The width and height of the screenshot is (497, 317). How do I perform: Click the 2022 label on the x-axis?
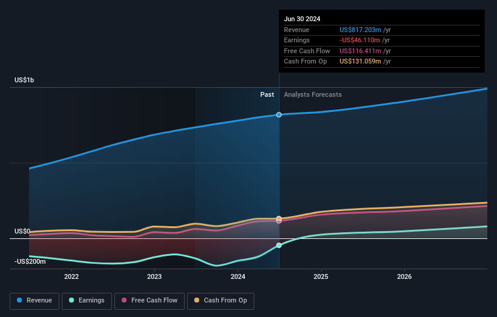pyautogui.click(x=71, y=277)
